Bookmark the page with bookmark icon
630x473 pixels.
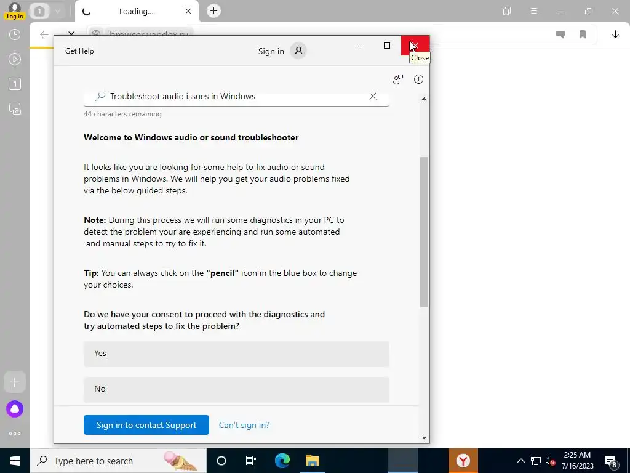[583, 34]
